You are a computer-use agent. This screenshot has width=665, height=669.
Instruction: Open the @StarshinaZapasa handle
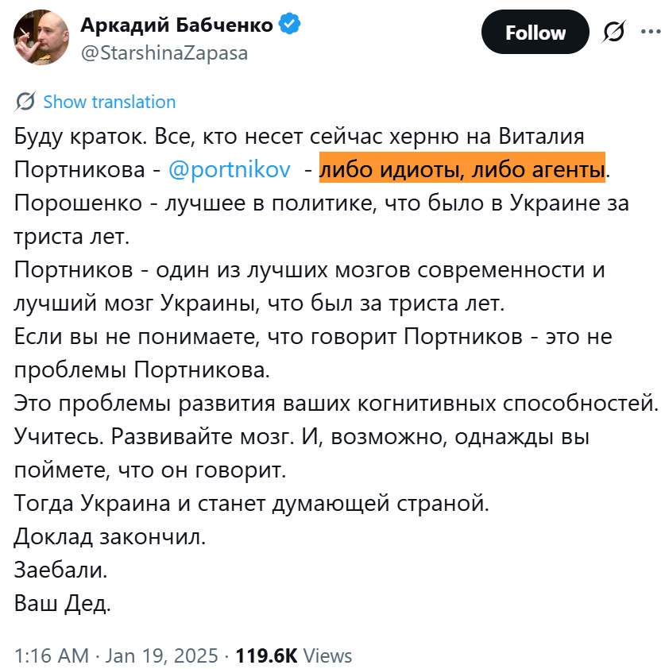(164, 52)
